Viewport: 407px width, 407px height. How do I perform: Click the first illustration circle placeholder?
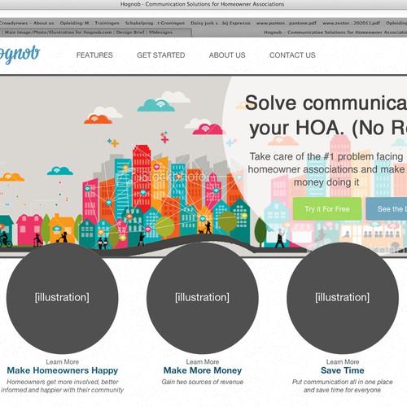62,298
